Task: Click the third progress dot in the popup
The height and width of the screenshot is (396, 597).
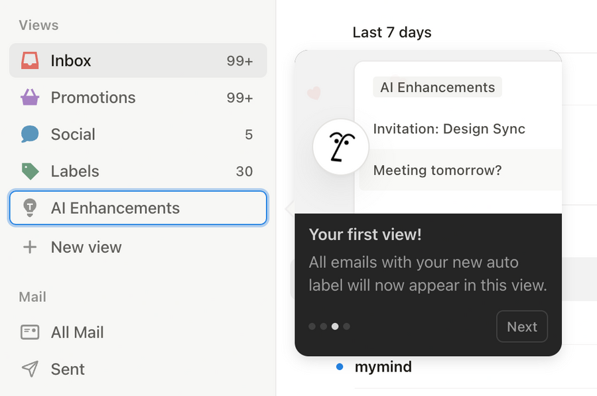Action: click(335, 326)
